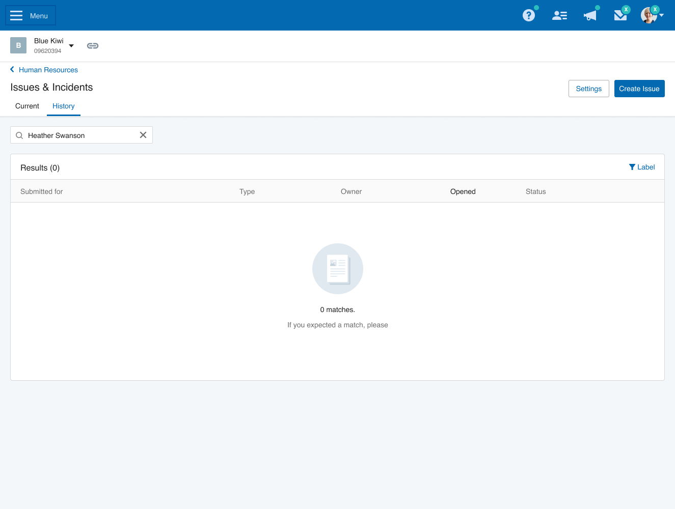Sort by Submitted for column
This screenshot has height=509, width=675.
point(42,191)
